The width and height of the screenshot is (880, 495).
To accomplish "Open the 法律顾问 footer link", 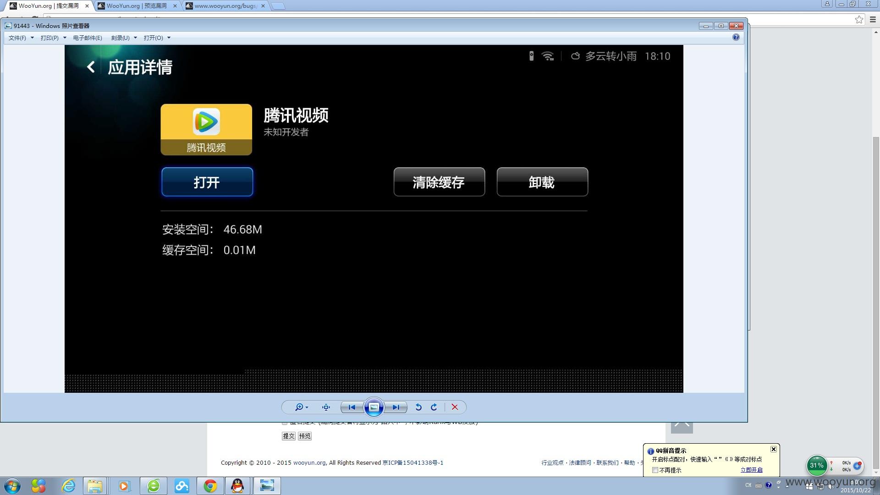I will 580,463.
